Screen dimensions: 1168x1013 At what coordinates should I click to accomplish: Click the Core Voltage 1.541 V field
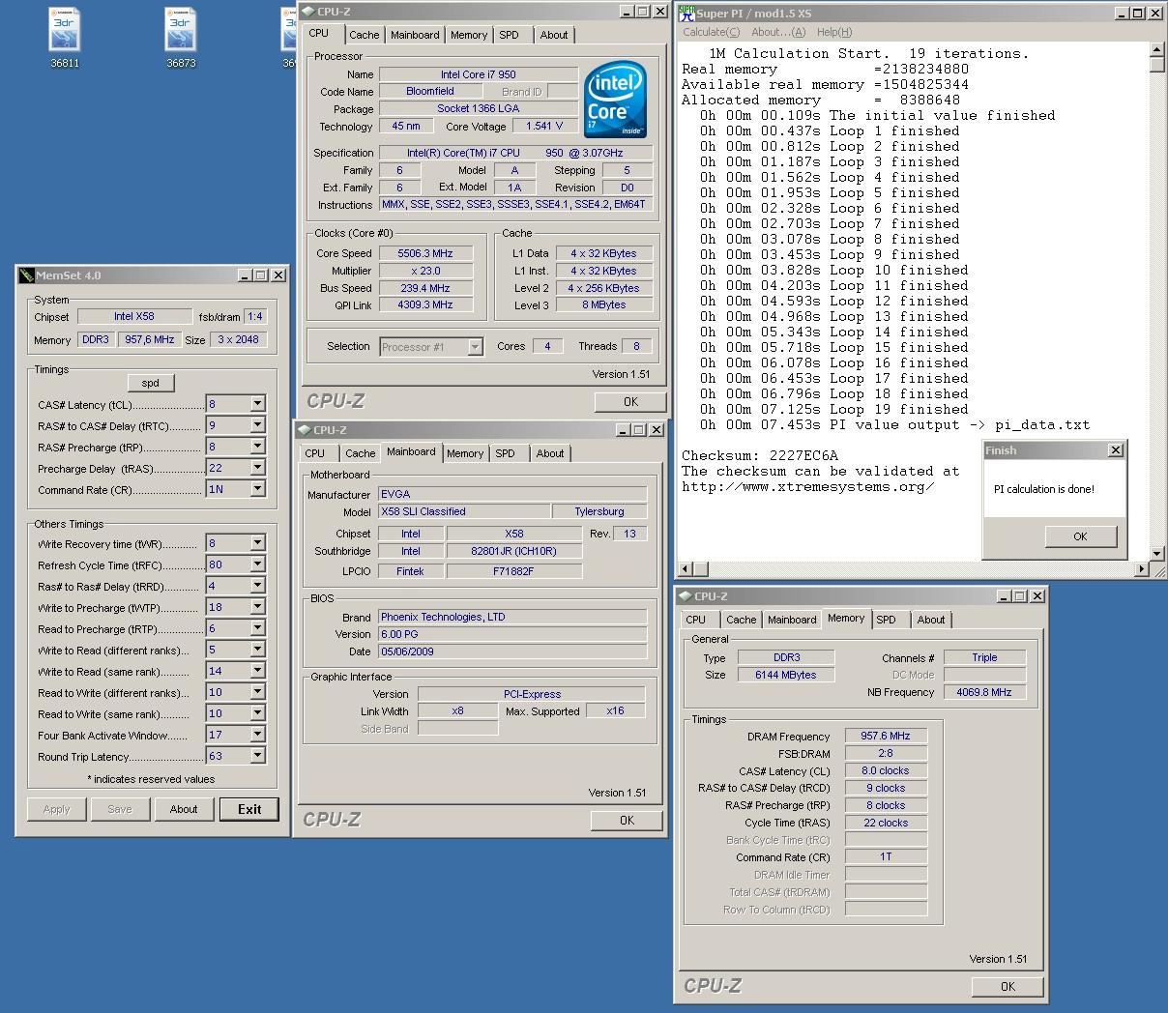[544, 126]
